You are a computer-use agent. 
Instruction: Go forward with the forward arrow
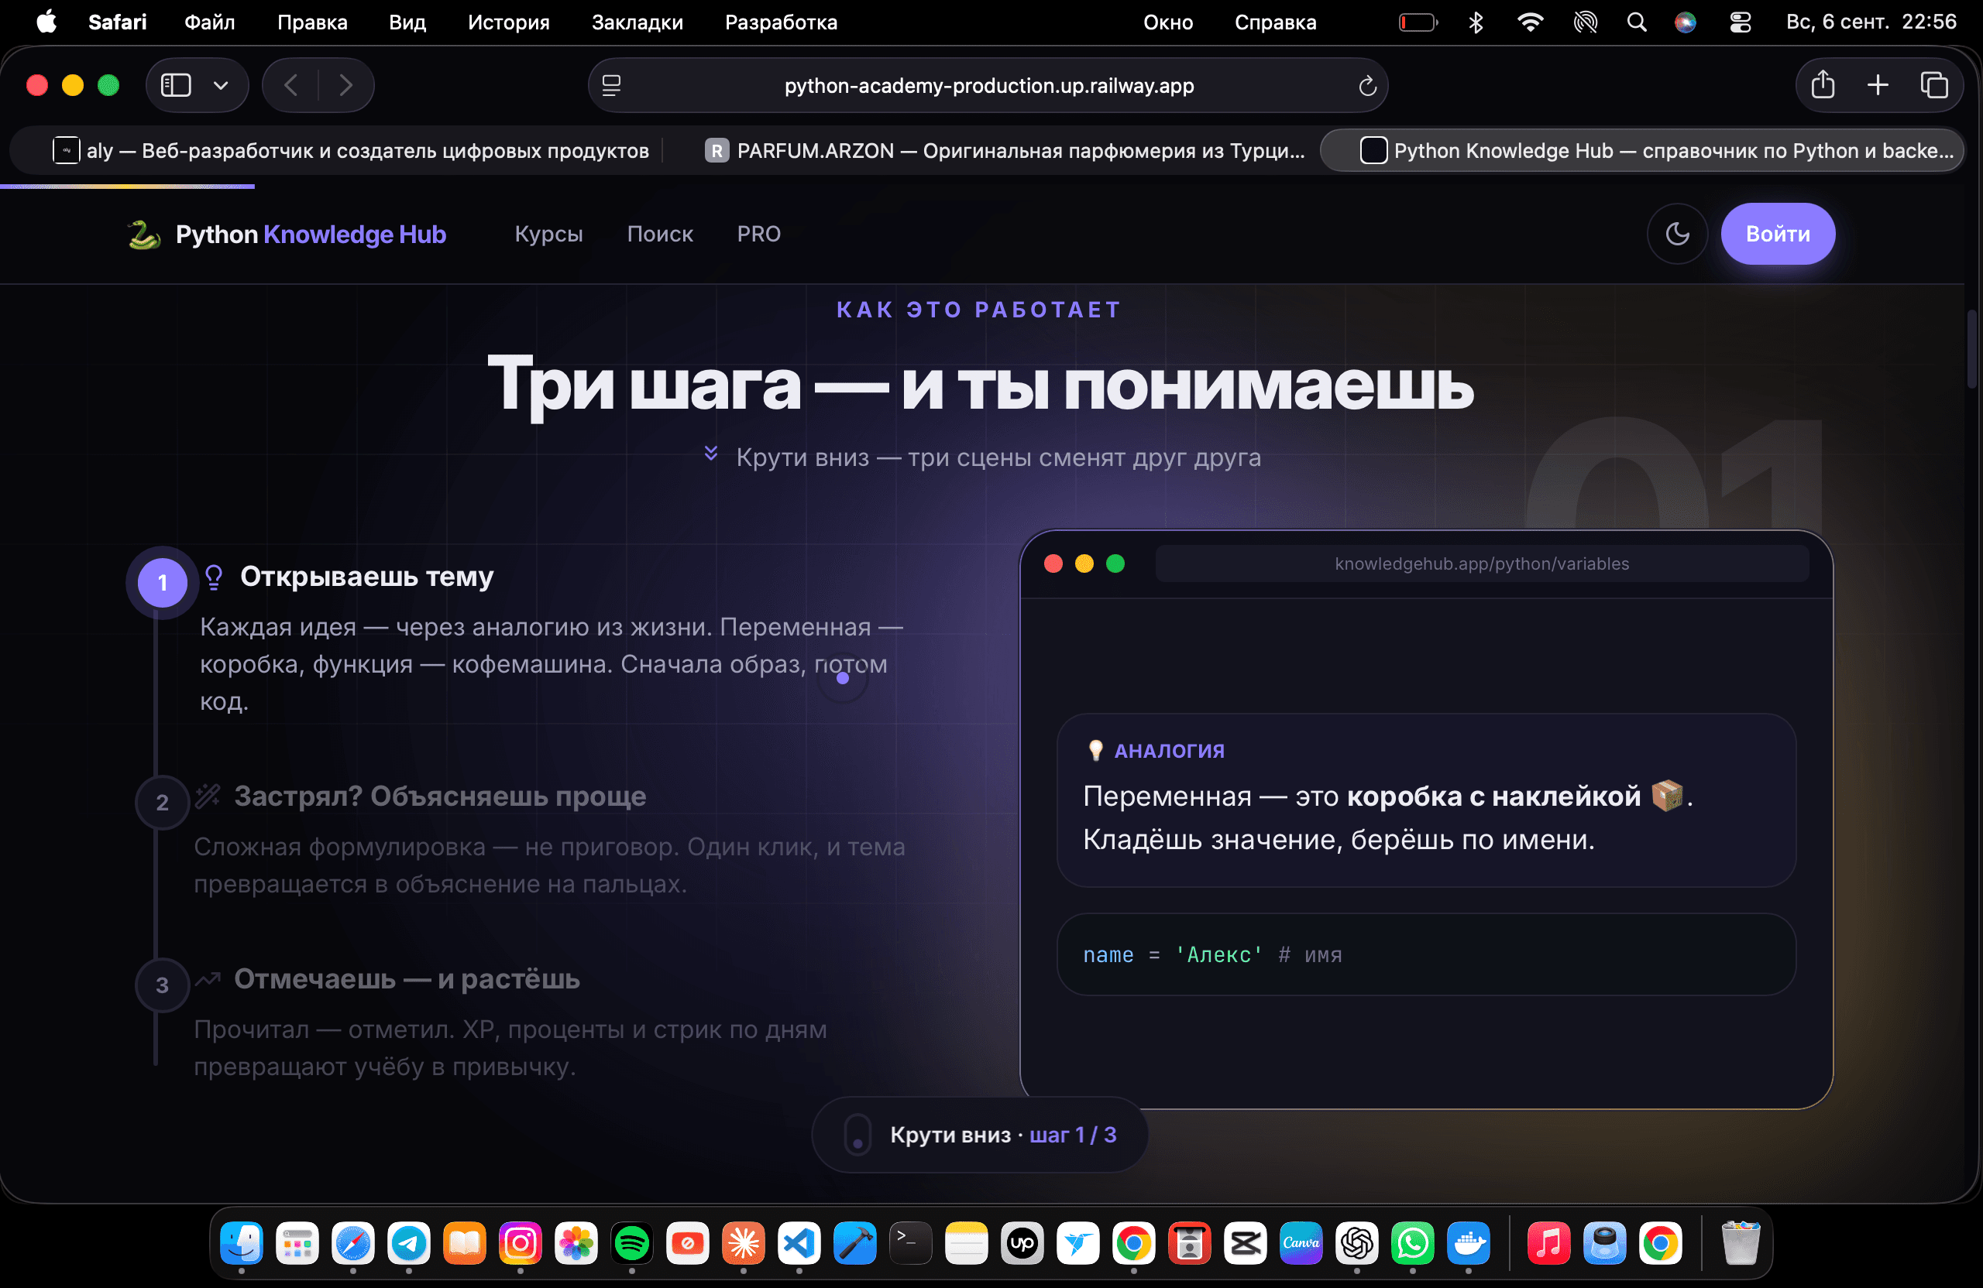point(345,85)
